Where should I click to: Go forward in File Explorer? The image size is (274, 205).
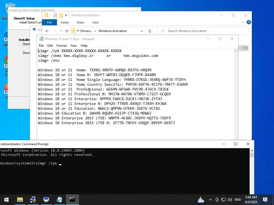[x=55, y=31]
